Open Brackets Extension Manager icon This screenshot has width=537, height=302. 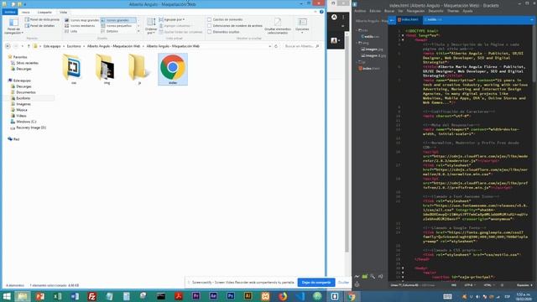pos(365,276)
